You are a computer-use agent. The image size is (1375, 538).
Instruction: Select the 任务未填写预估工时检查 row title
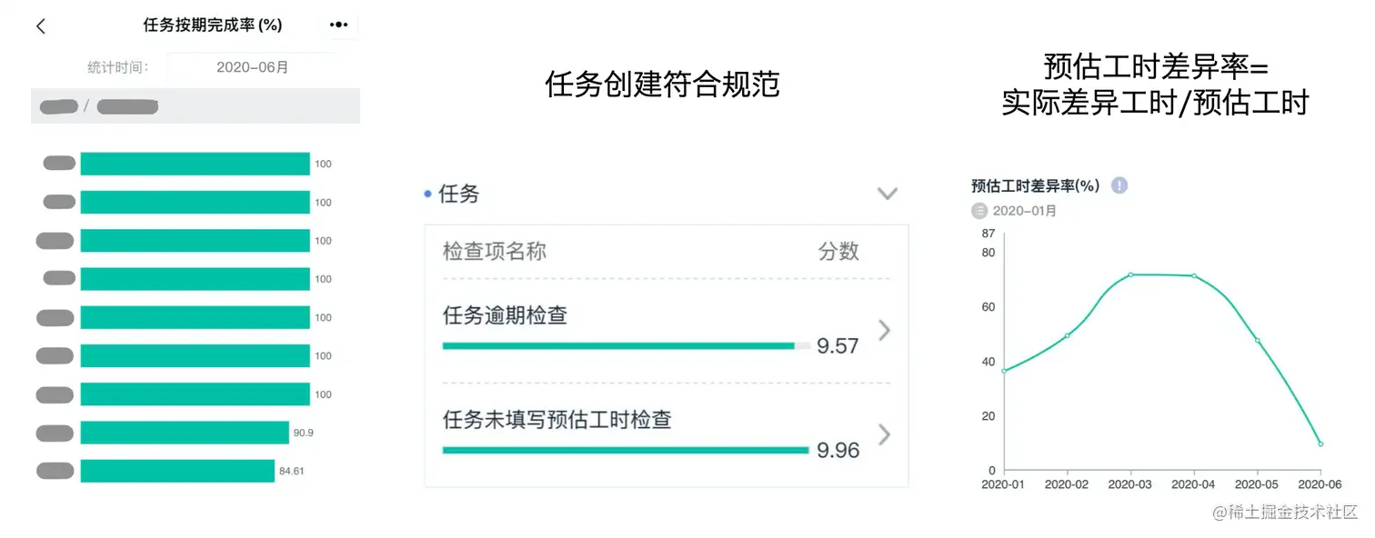pyautogui.click(x=557, y=420)
